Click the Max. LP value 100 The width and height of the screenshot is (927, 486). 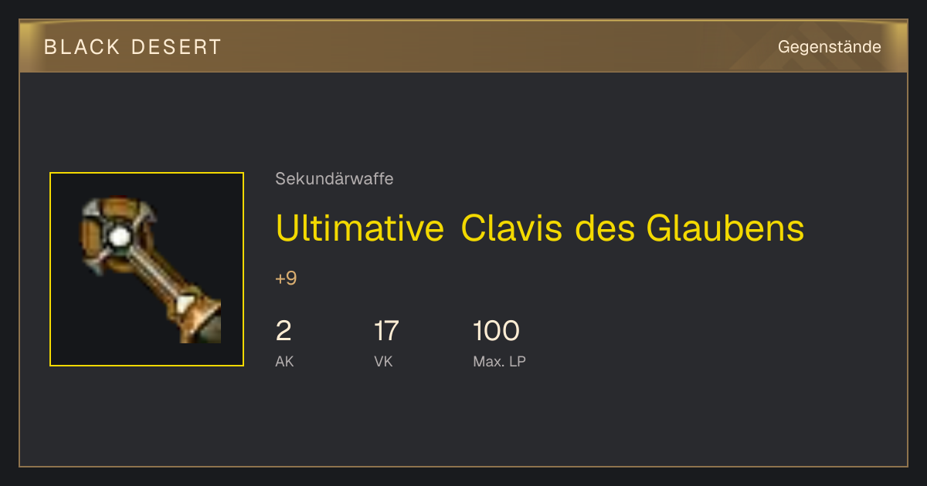pyautogui.click(x=496, y=331)
